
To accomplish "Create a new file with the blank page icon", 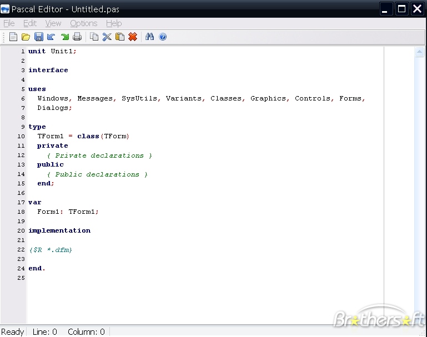I will [13, 37].
